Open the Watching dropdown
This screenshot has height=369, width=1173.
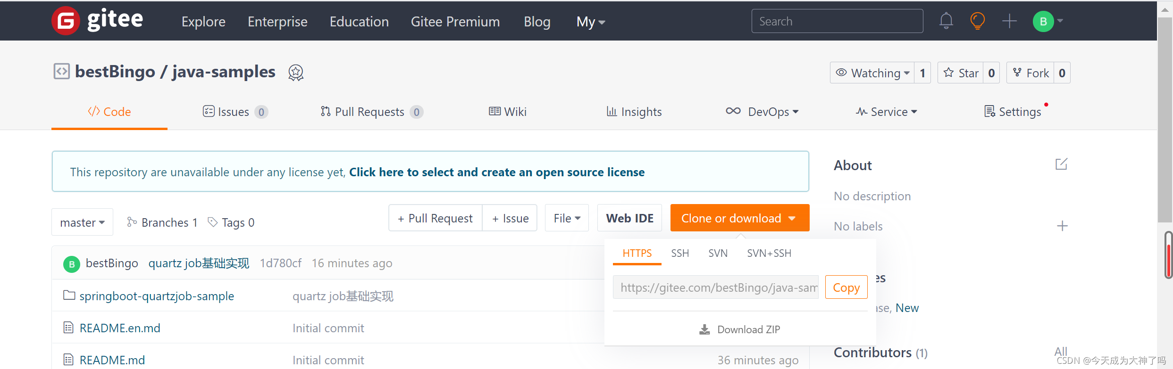click(872, 73)
